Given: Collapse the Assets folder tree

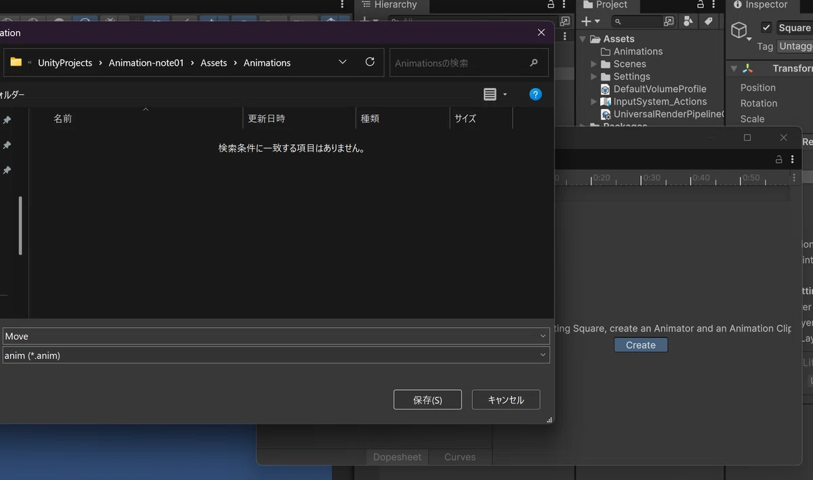Looking at the screenshot, I should point(582,39).
